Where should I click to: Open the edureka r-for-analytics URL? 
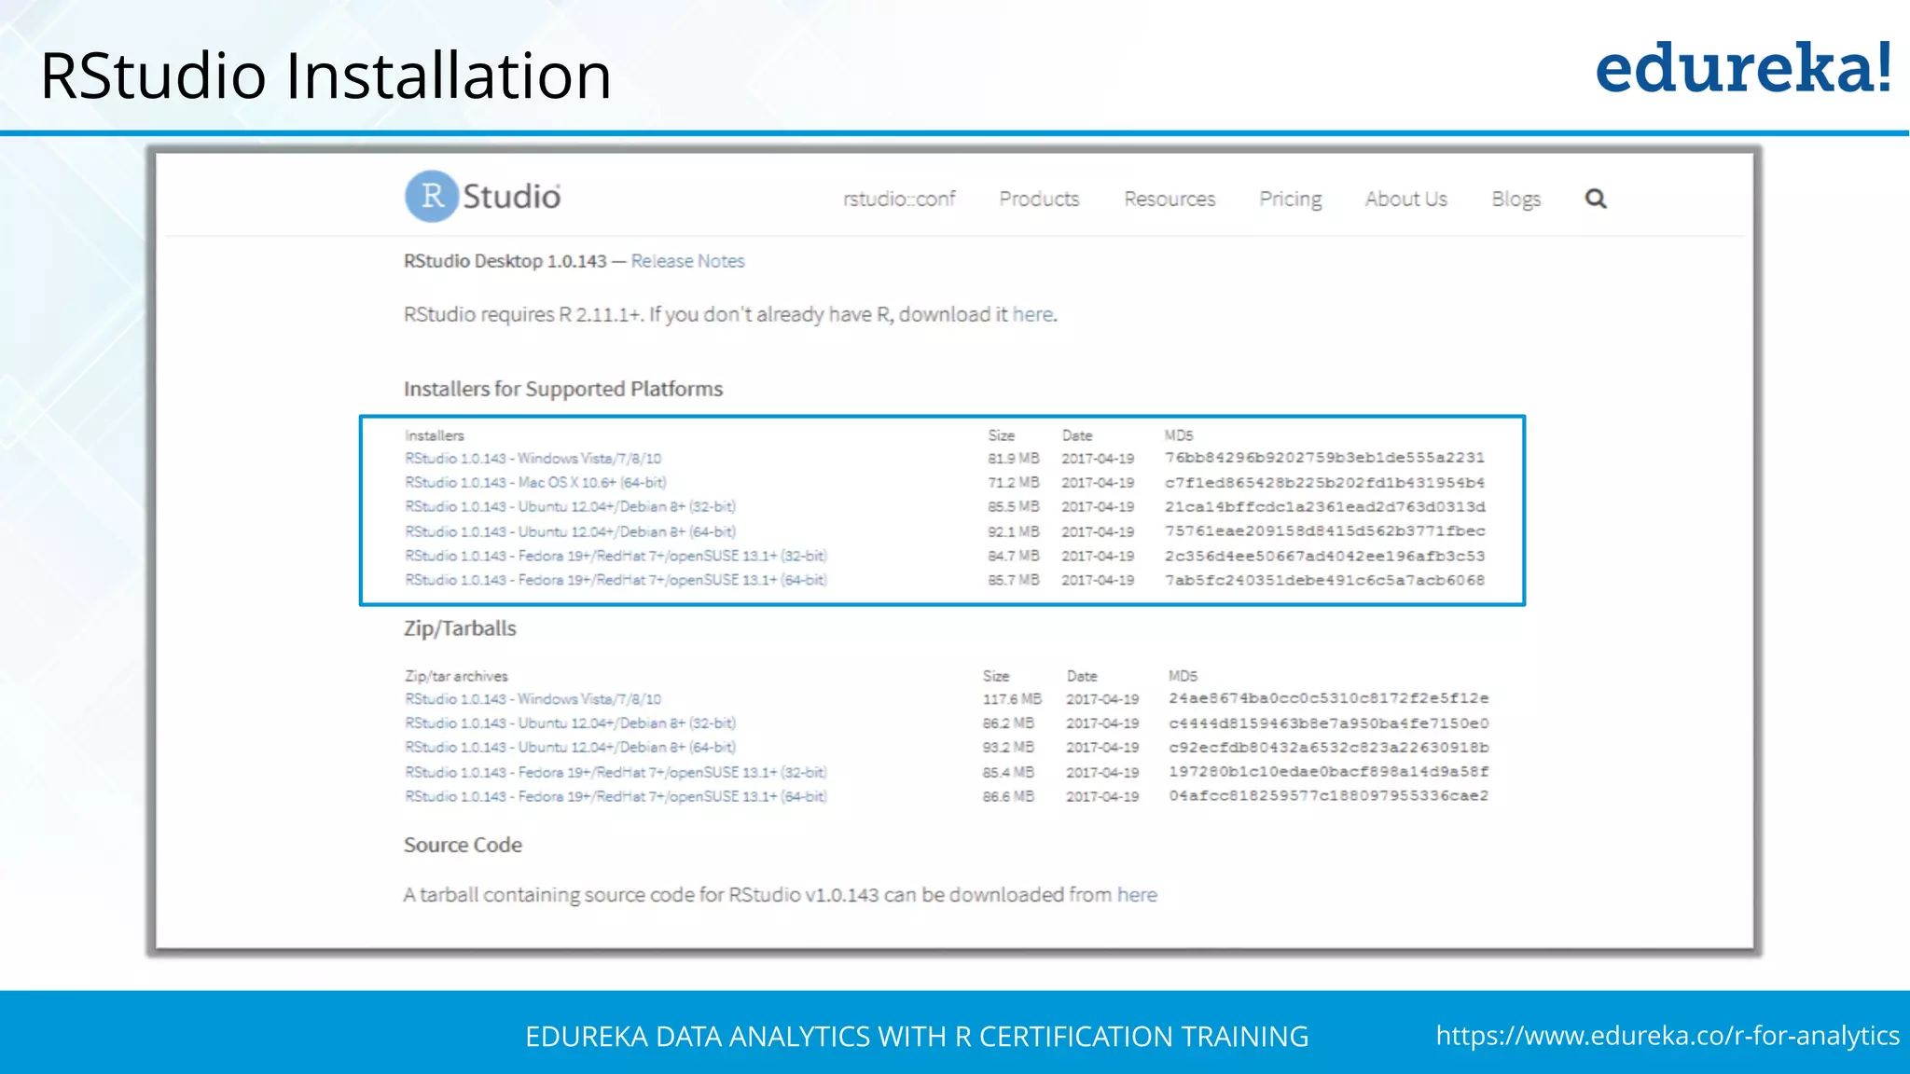(x=1667, y=1036)
